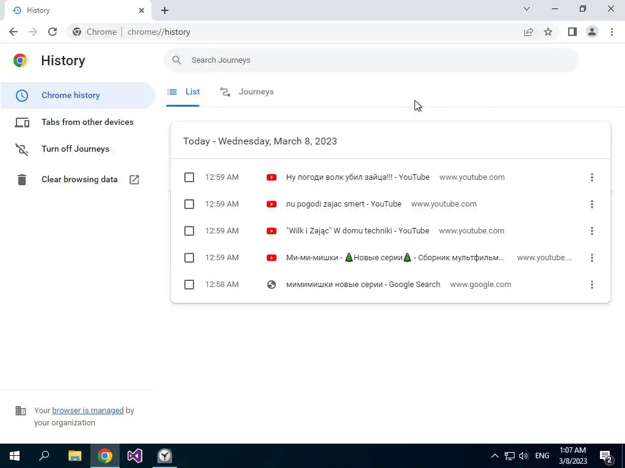Click the share this page icon

pos(528,32)
